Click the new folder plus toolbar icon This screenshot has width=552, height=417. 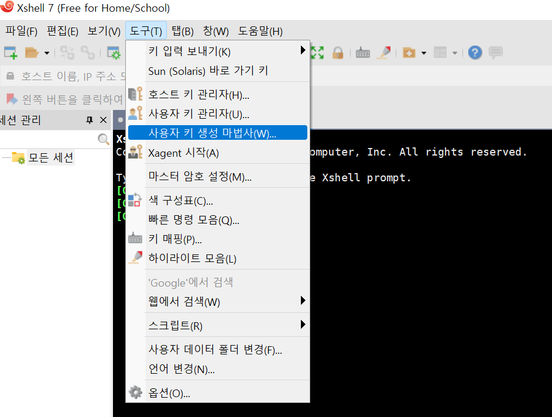[409, 53]
